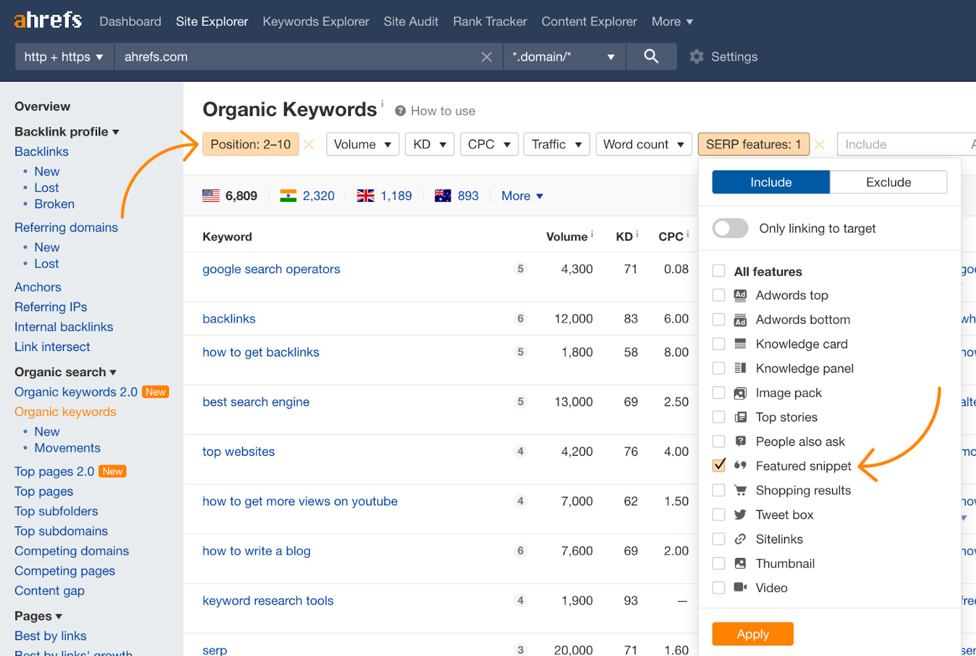This screenshot has width=976, height=656.
Task: Open Keywords Explorer in top menu
Action: [315, 21]
